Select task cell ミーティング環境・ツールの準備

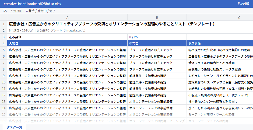pyautogui.click(x=220, y=114)
